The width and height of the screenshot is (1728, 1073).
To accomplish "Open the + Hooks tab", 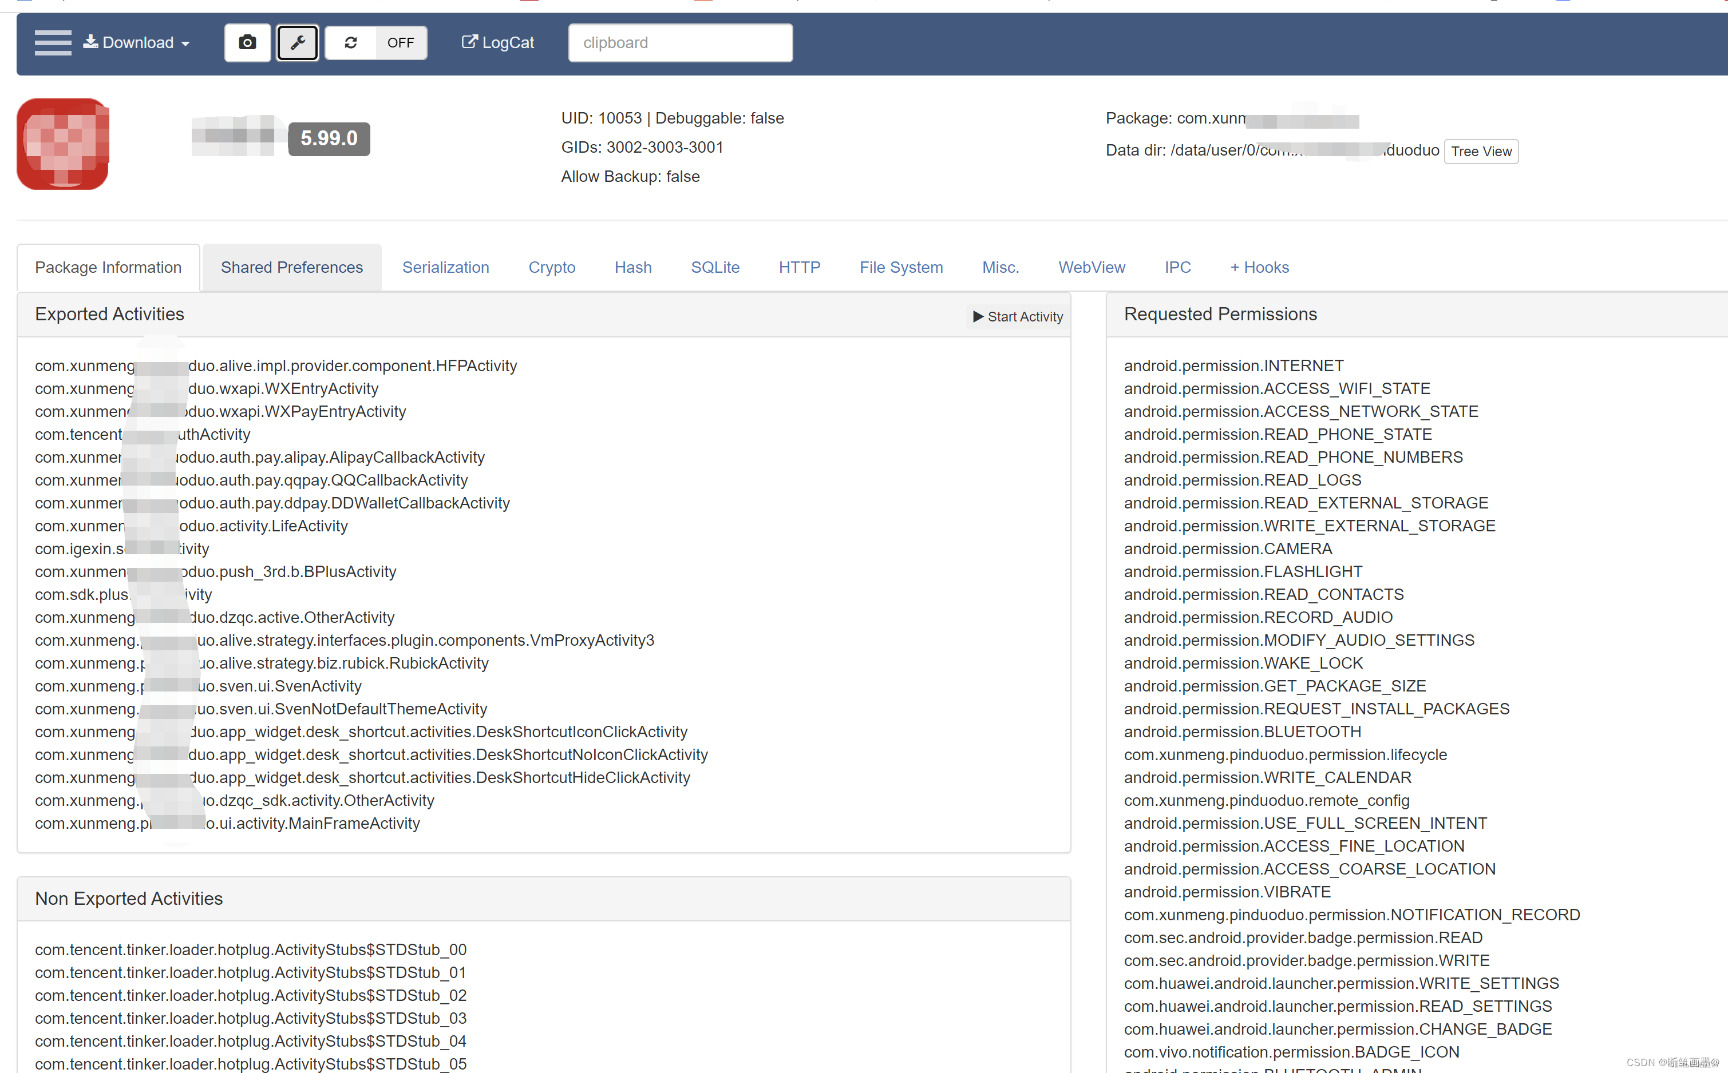I will [1259, 268].
